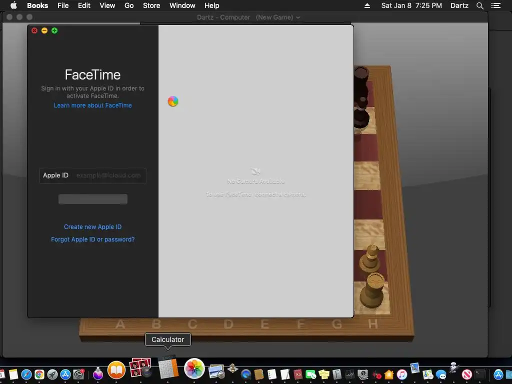Click the greyed-out button below Apple ID
Viewport: 512px width, 384px height.
[92, 199]
